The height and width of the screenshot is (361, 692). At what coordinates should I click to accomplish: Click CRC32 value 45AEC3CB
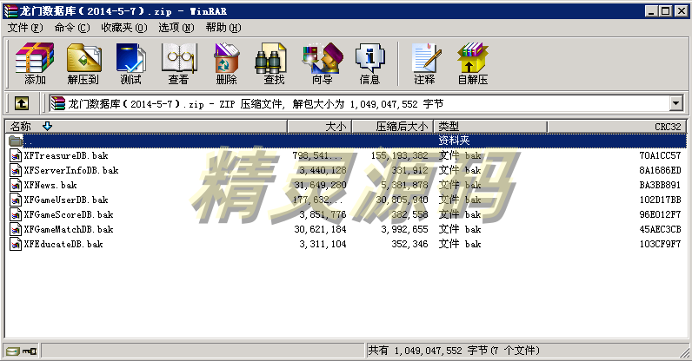pyautogui.click(x=660, y=229)
